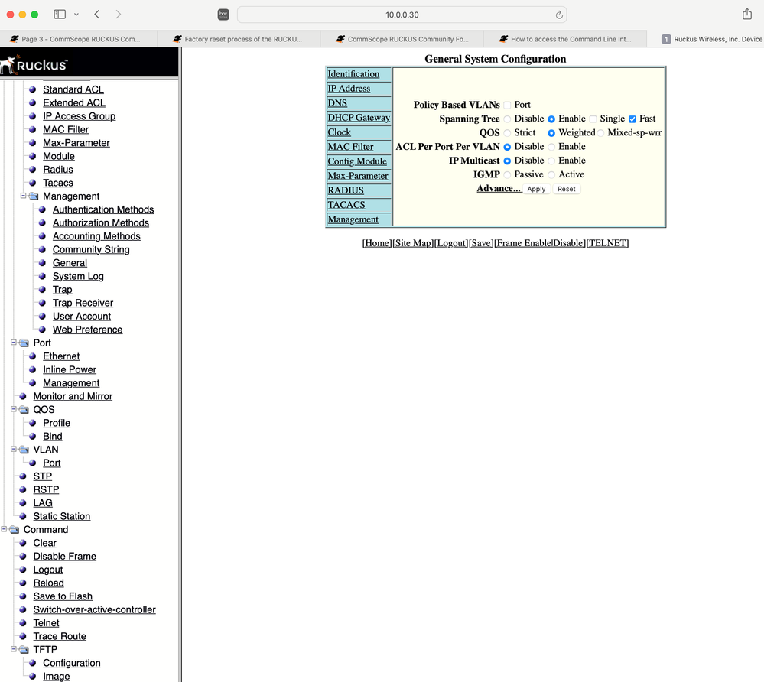Click the bullet icon beside Static Station
Image resolution: width=764 pixels, height=682 pixels.
(x=22, y=516)
